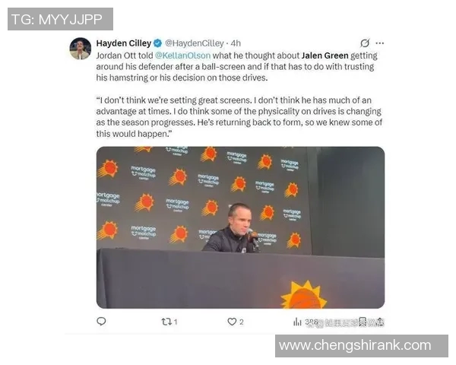Click the Hayden Cilley display name

coord(124,43)
